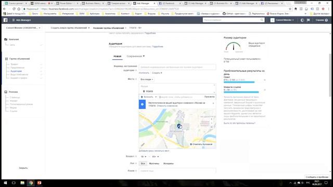333x187 pixels.
Task: Click the Добавьте сразу несколько мест link
Action: pos(154,151)
